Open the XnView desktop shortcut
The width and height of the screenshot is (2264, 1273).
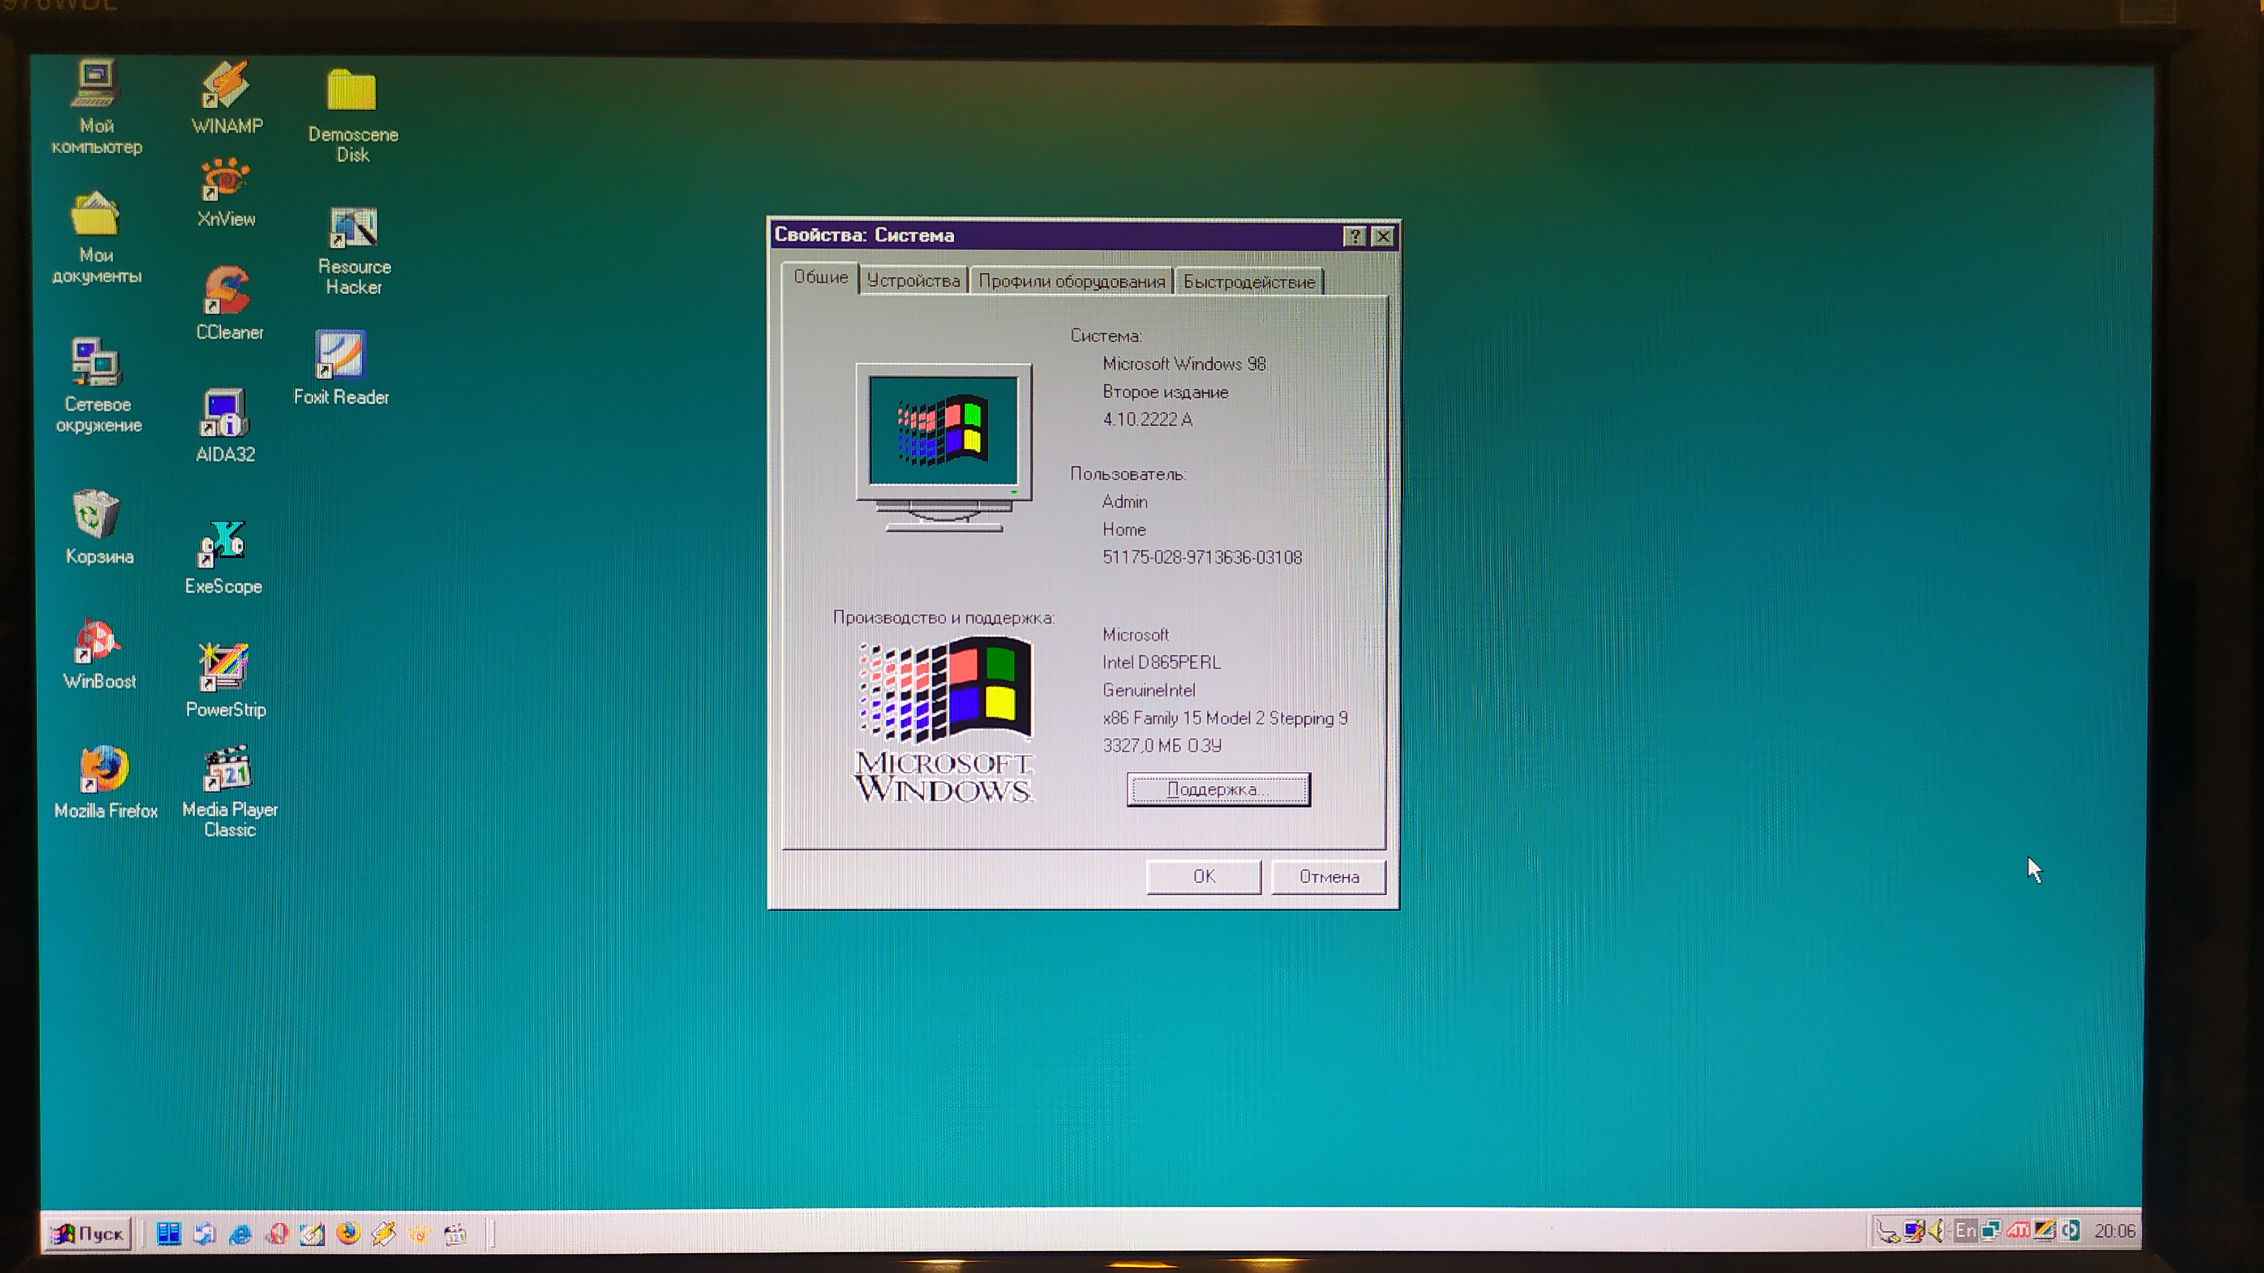tap(226, 193)
